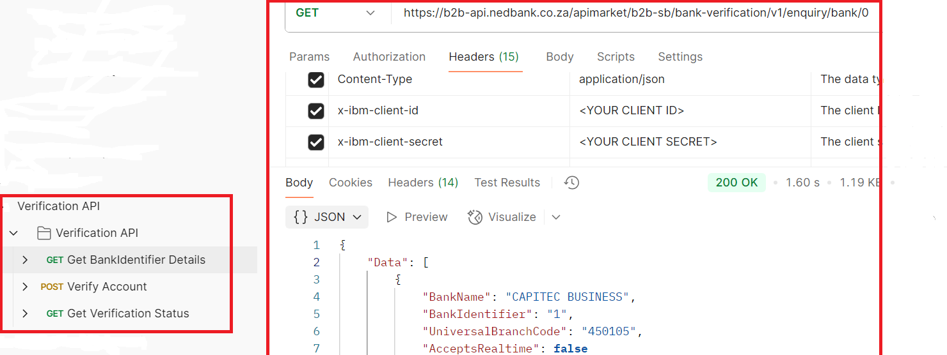947x355 pixels.
Task: Uncheck the Content-Type header checkbox
Action: click(x=316, y=80)
